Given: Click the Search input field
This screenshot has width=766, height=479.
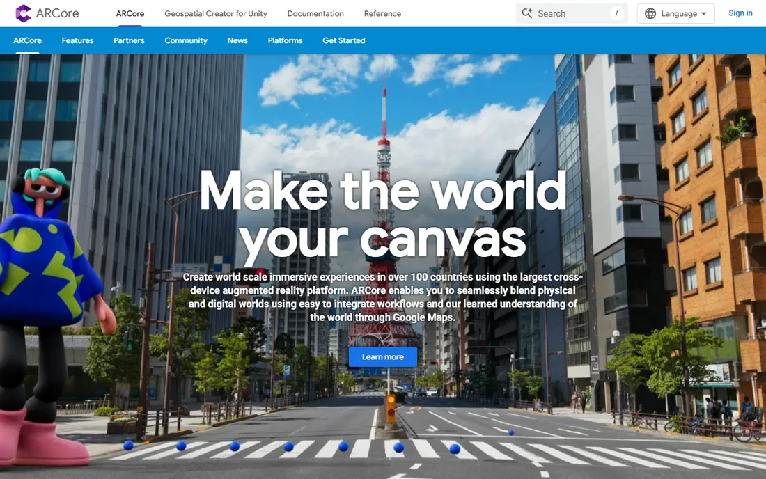Looking at the screenshot, I should click(x=572, y=14).
